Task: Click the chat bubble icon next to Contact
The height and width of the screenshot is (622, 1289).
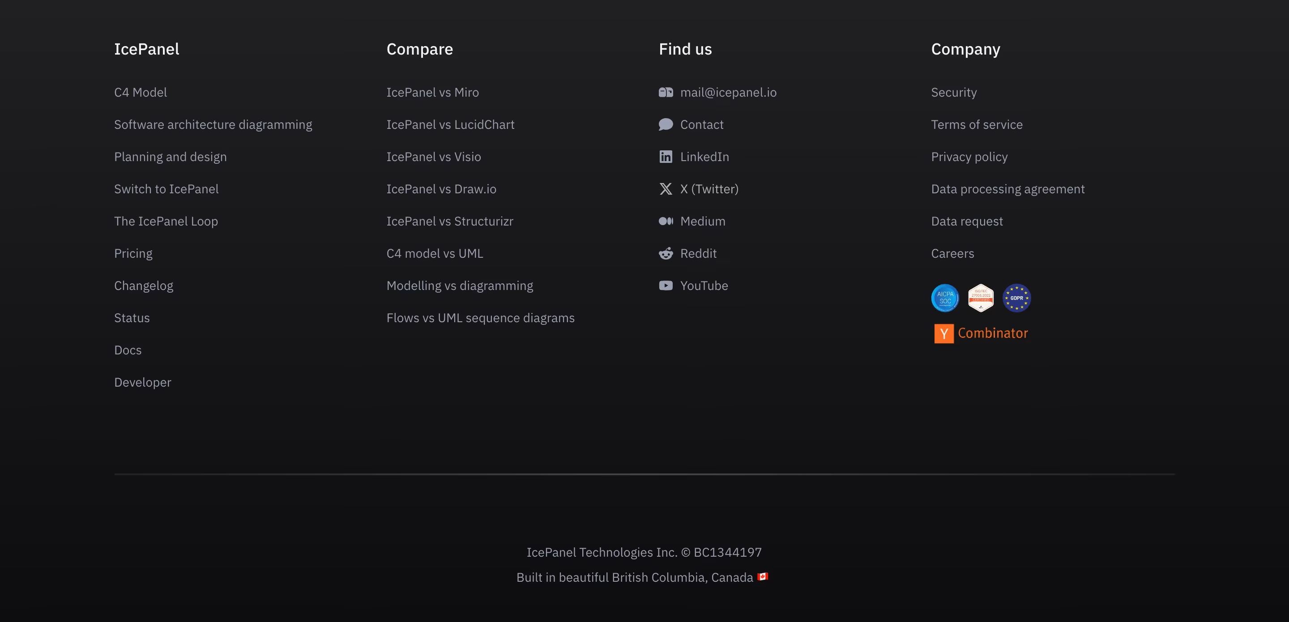Action: (666, 124)
